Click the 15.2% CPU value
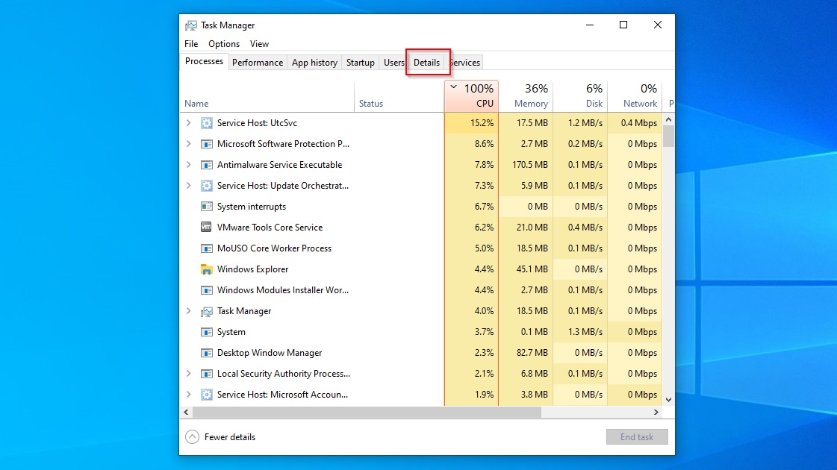The width and height of the screenshot is (837, 470). pyautogui.click(x=482, y=122)
